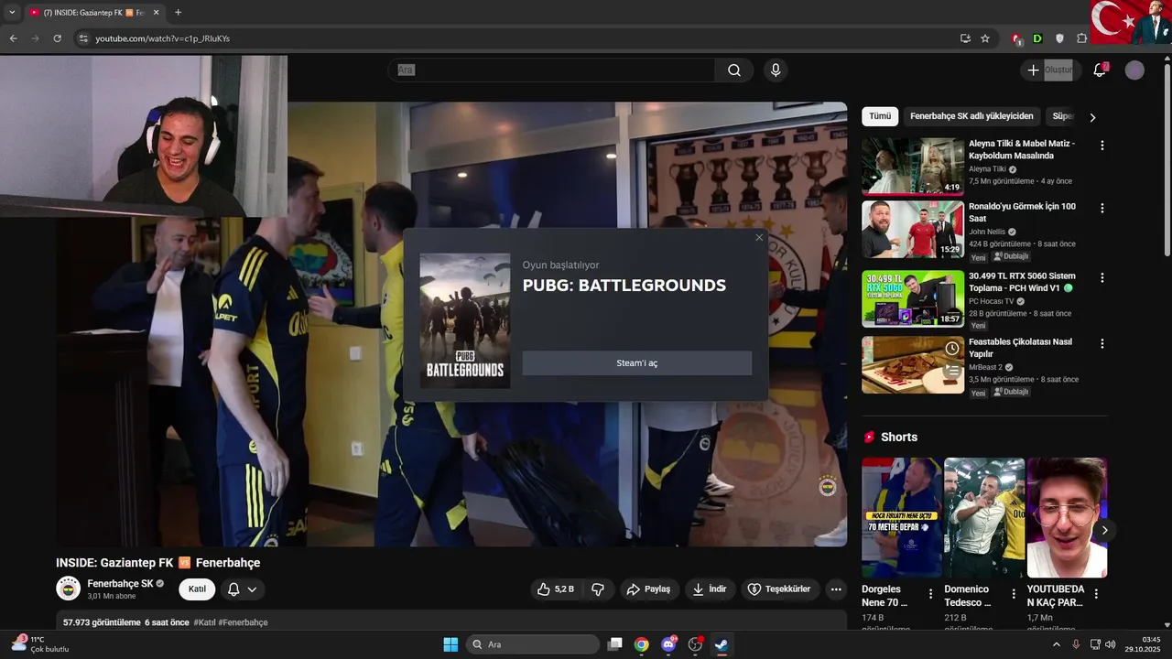Click the Teşekkürler thanks button

(x=778, y=589)
